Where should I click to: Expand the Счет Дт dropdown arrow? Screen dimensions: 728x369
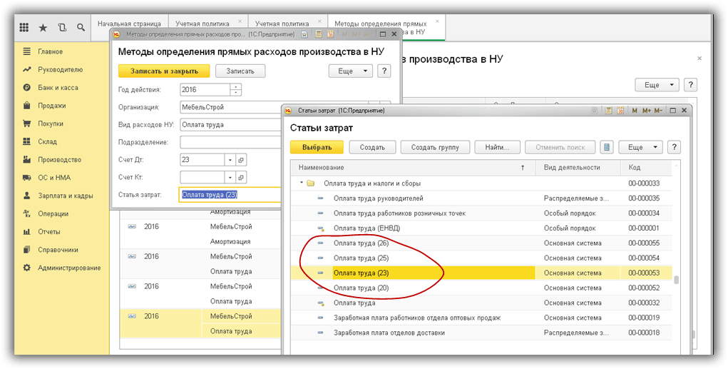point(231,160)
